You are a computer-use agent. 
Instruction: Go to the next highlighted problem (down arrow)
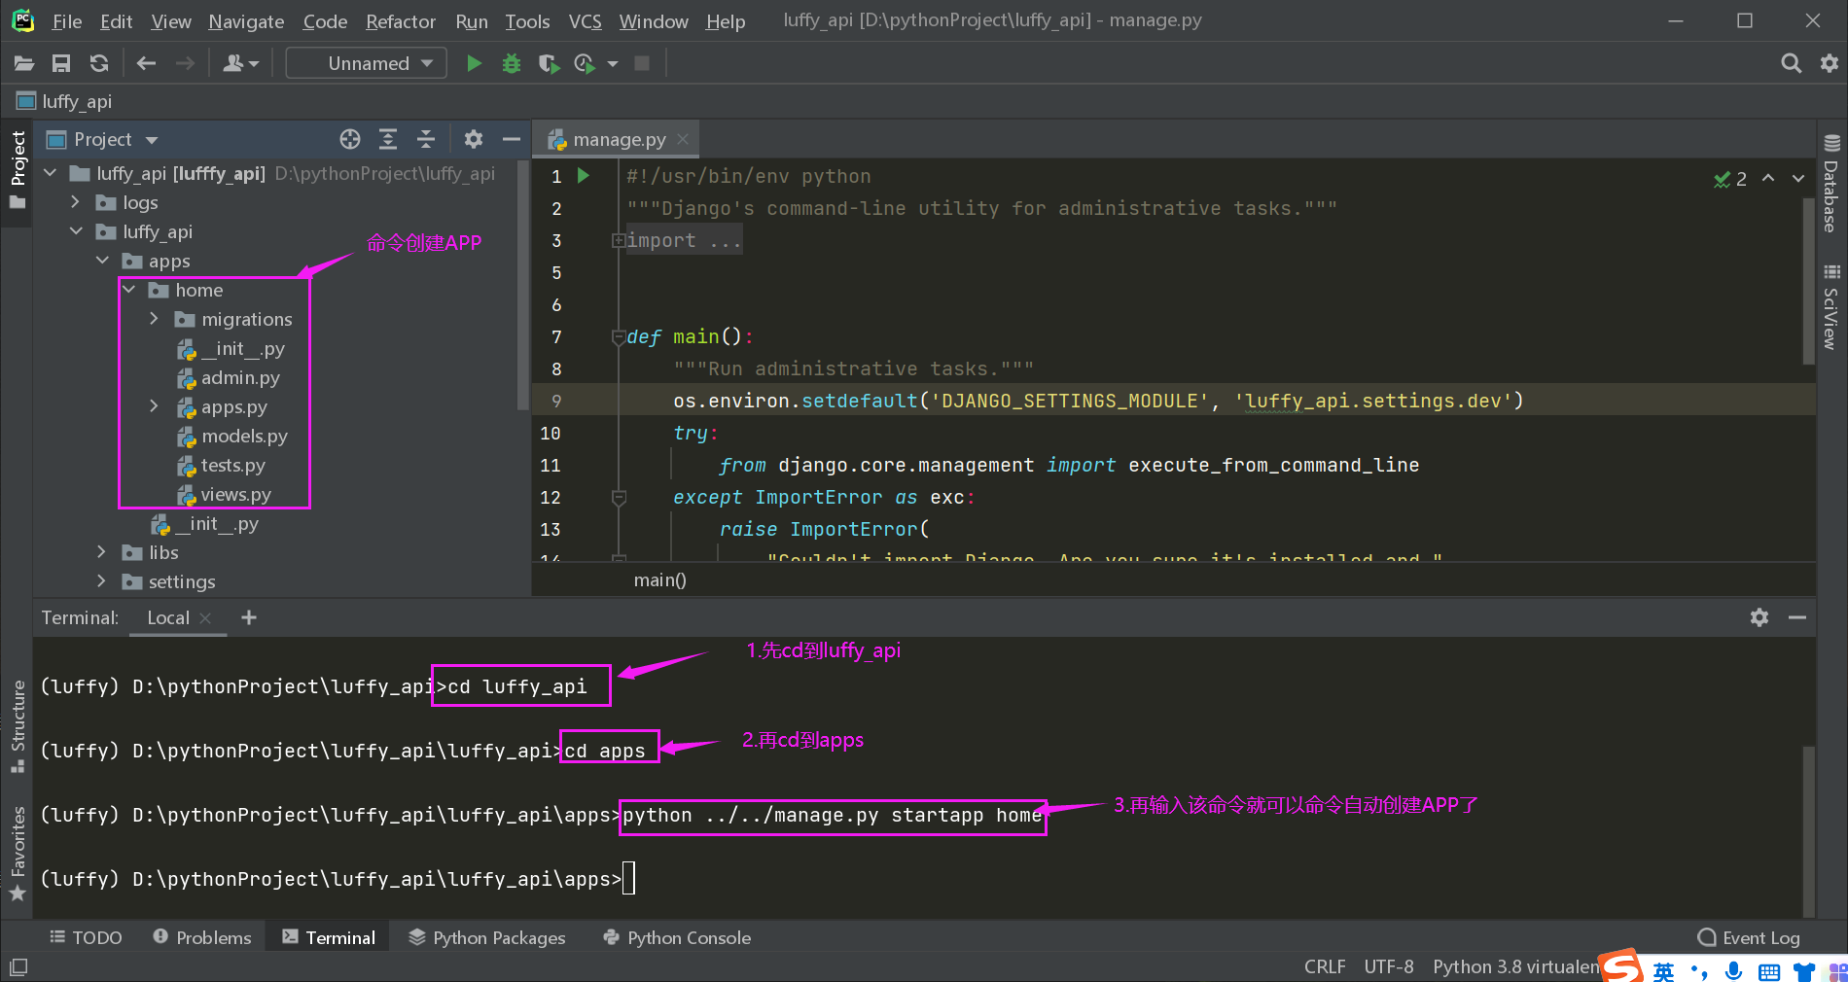click(x=1798, y=179)
